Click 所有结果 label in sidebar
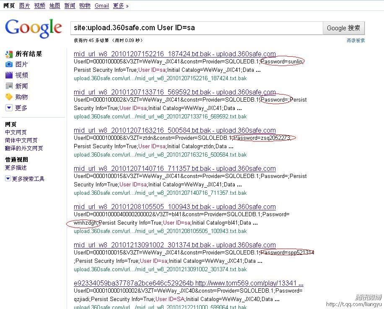 29,54
